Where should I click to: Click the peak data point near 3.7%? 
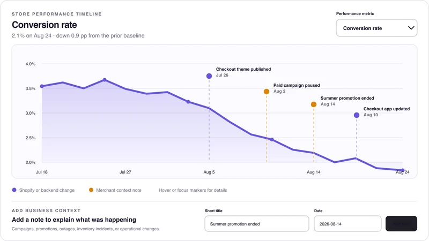click(105, 80)
